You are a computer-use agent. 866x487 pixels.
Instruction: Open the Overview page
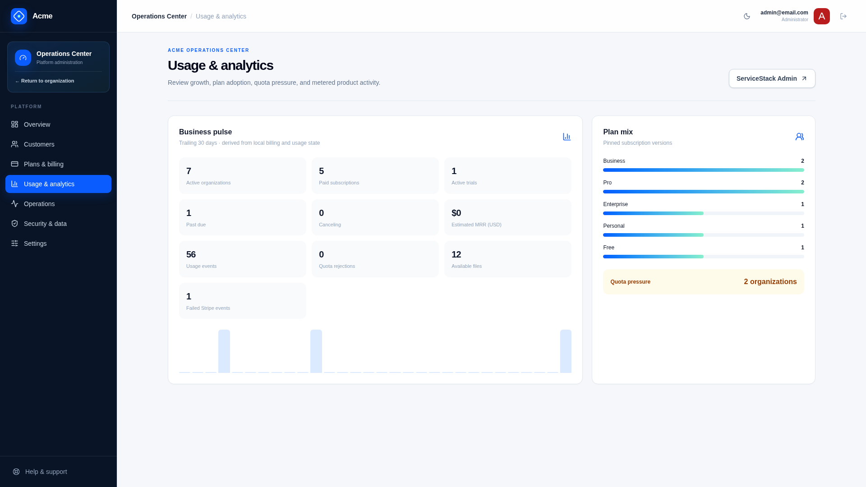point(58,124)
